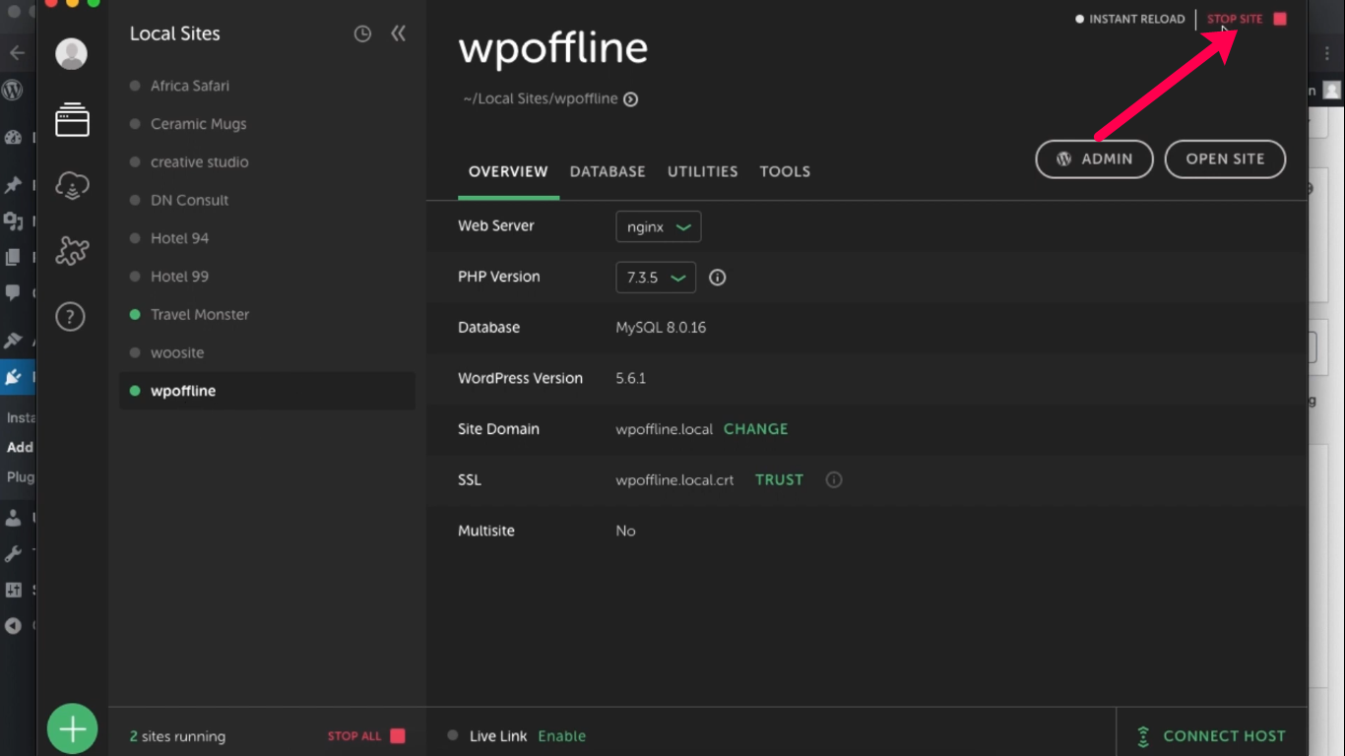Switch to the Overview tab

(x=508, y=171)
